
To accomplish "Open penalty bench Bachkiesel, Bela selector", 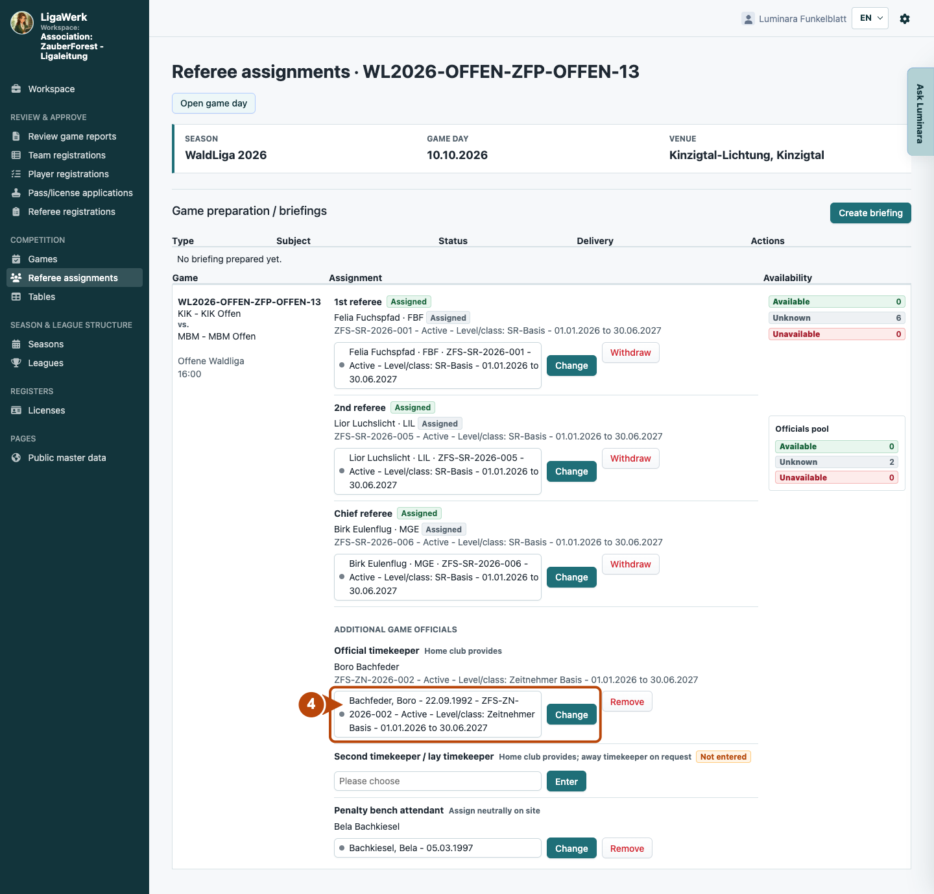I will [438, 848].
